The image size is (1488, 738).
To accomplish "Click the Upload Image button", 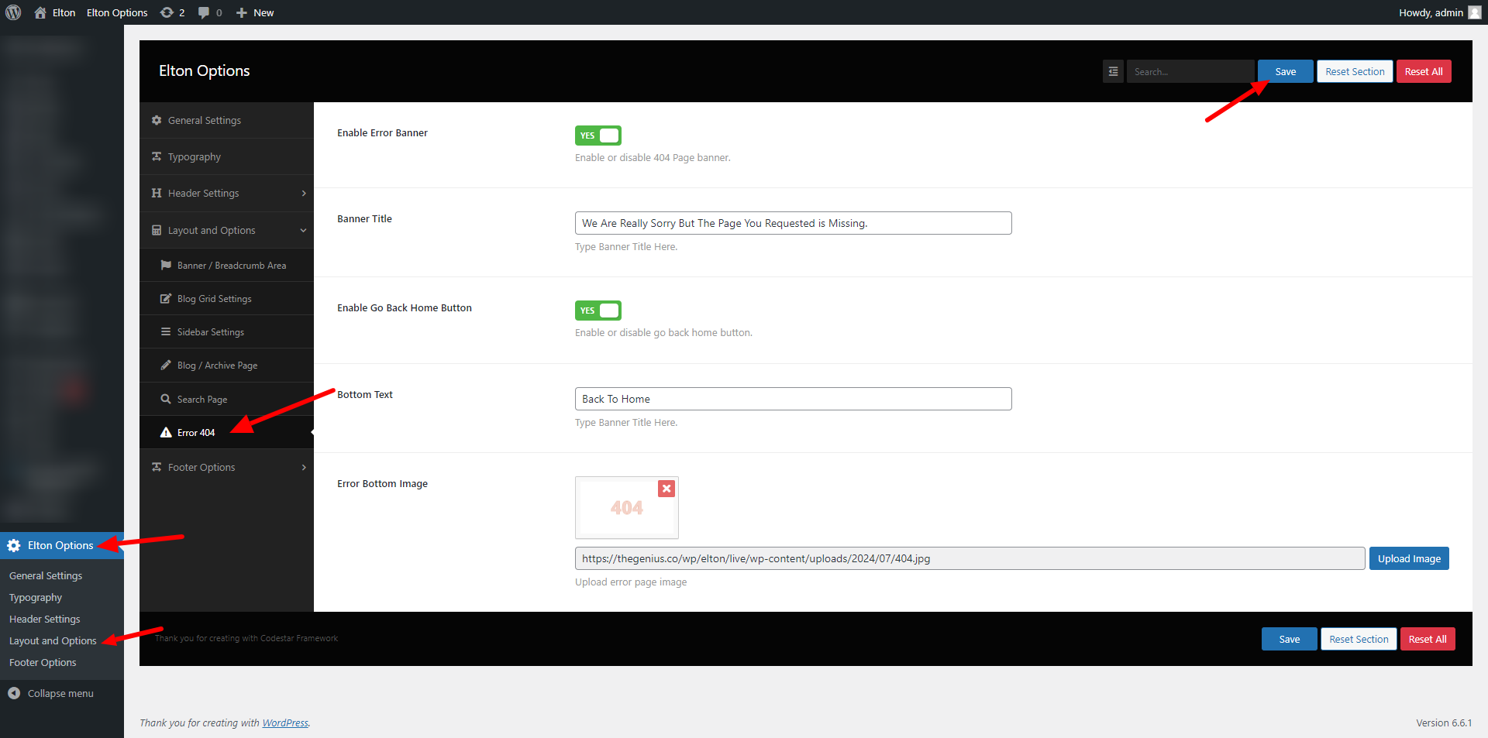I will 1408,558.
